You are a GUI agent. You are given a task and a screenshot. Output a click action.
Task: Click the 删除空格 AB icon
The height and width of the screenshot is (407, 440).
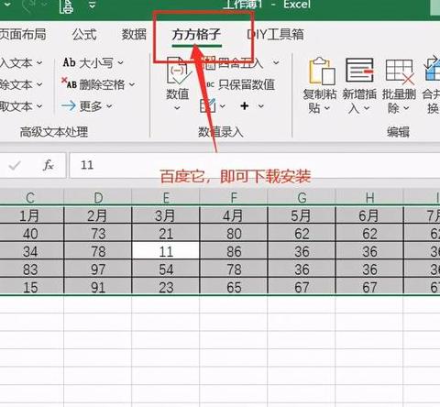pos(69,83)
